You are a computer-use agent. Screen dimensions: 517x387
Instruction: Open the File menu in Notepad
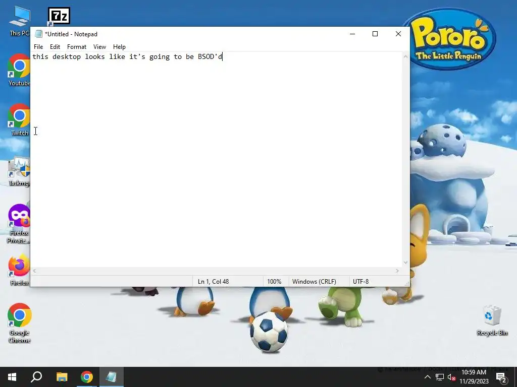(38, 47)
